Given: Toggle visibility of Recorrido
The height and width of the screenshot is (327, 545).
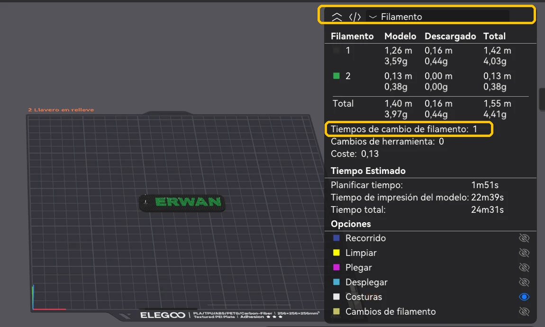Looking at the screenshot, I should click(x=524, y=238).
